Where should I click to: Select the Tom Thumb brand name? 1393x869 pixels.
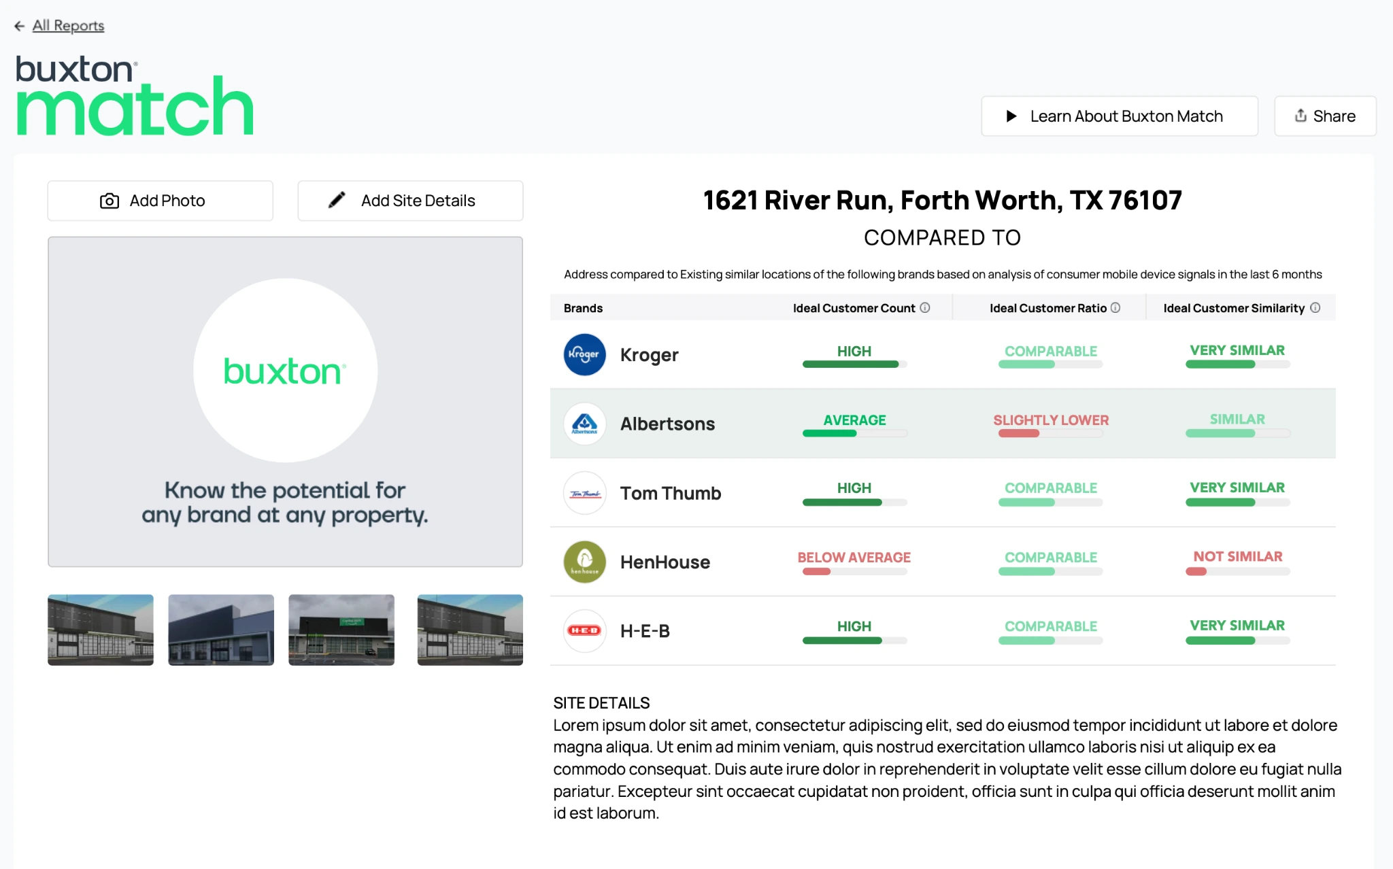pos(671,493)
